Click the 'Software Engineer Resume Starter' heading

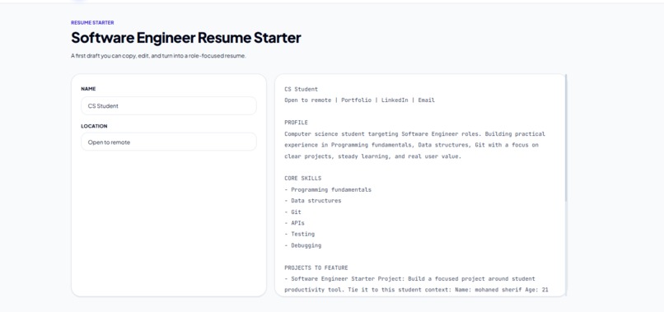(x=186, y=38)
